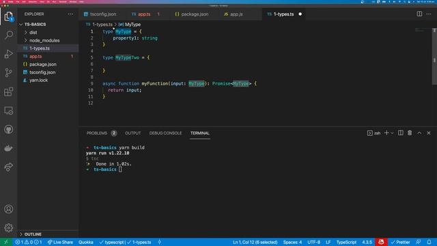Switch to app.ts editor tab
437x246 pixels.
click(144, 14)
